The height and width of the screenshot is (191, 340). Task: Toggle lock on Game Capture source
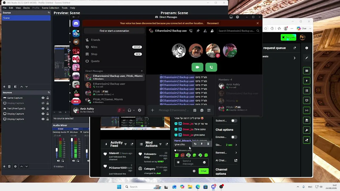tap(48, 98)
